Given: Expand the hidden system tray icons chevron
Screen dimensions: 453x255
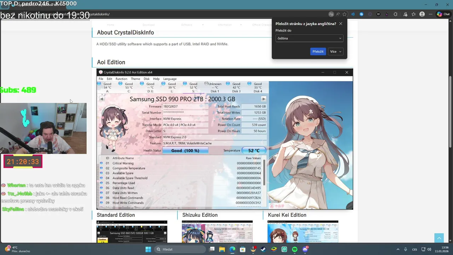Looking at the screenshot, I should point(398,249).
